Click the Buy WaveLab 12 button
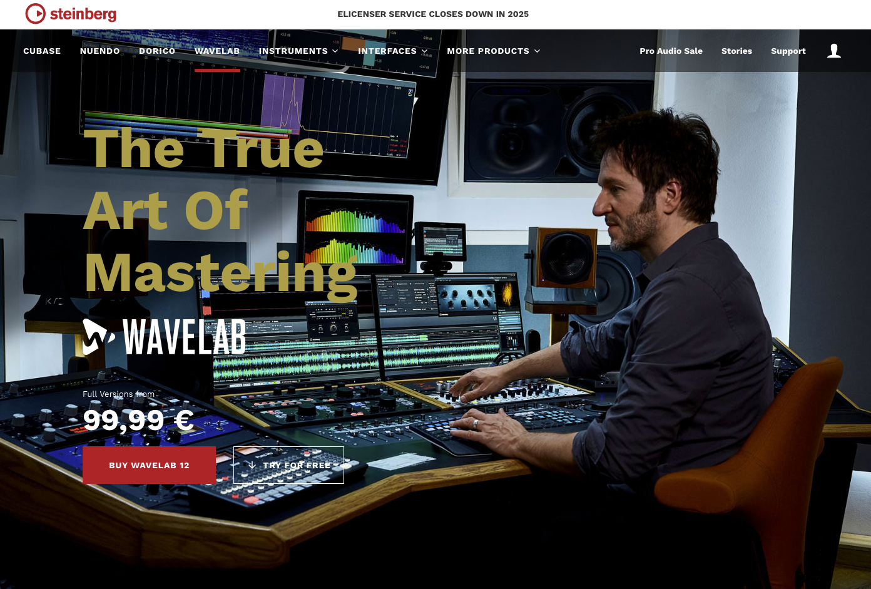This screenshot has width=871, height=589. click(x=149, y=465)
